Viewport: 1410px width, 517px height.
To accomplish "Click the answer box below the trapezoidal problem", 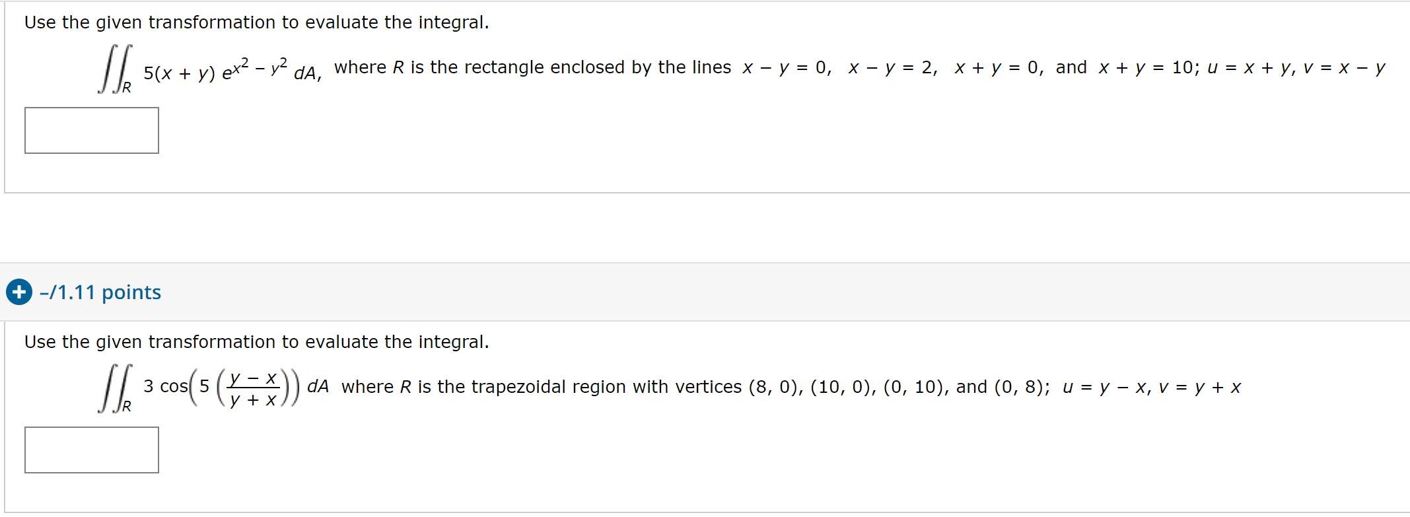I will pos(91,450).
